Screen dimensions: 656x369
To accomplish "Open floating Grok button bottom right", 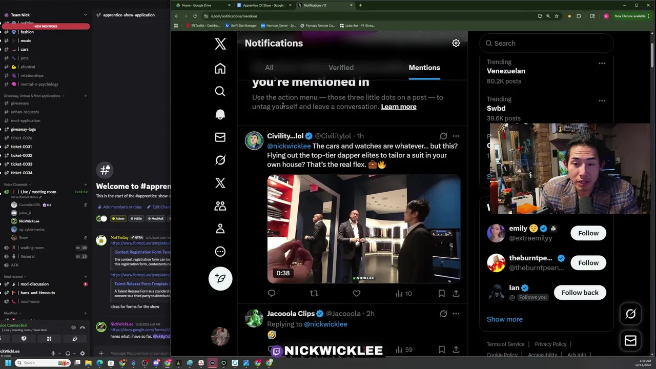I will click(x=630, y=314).
